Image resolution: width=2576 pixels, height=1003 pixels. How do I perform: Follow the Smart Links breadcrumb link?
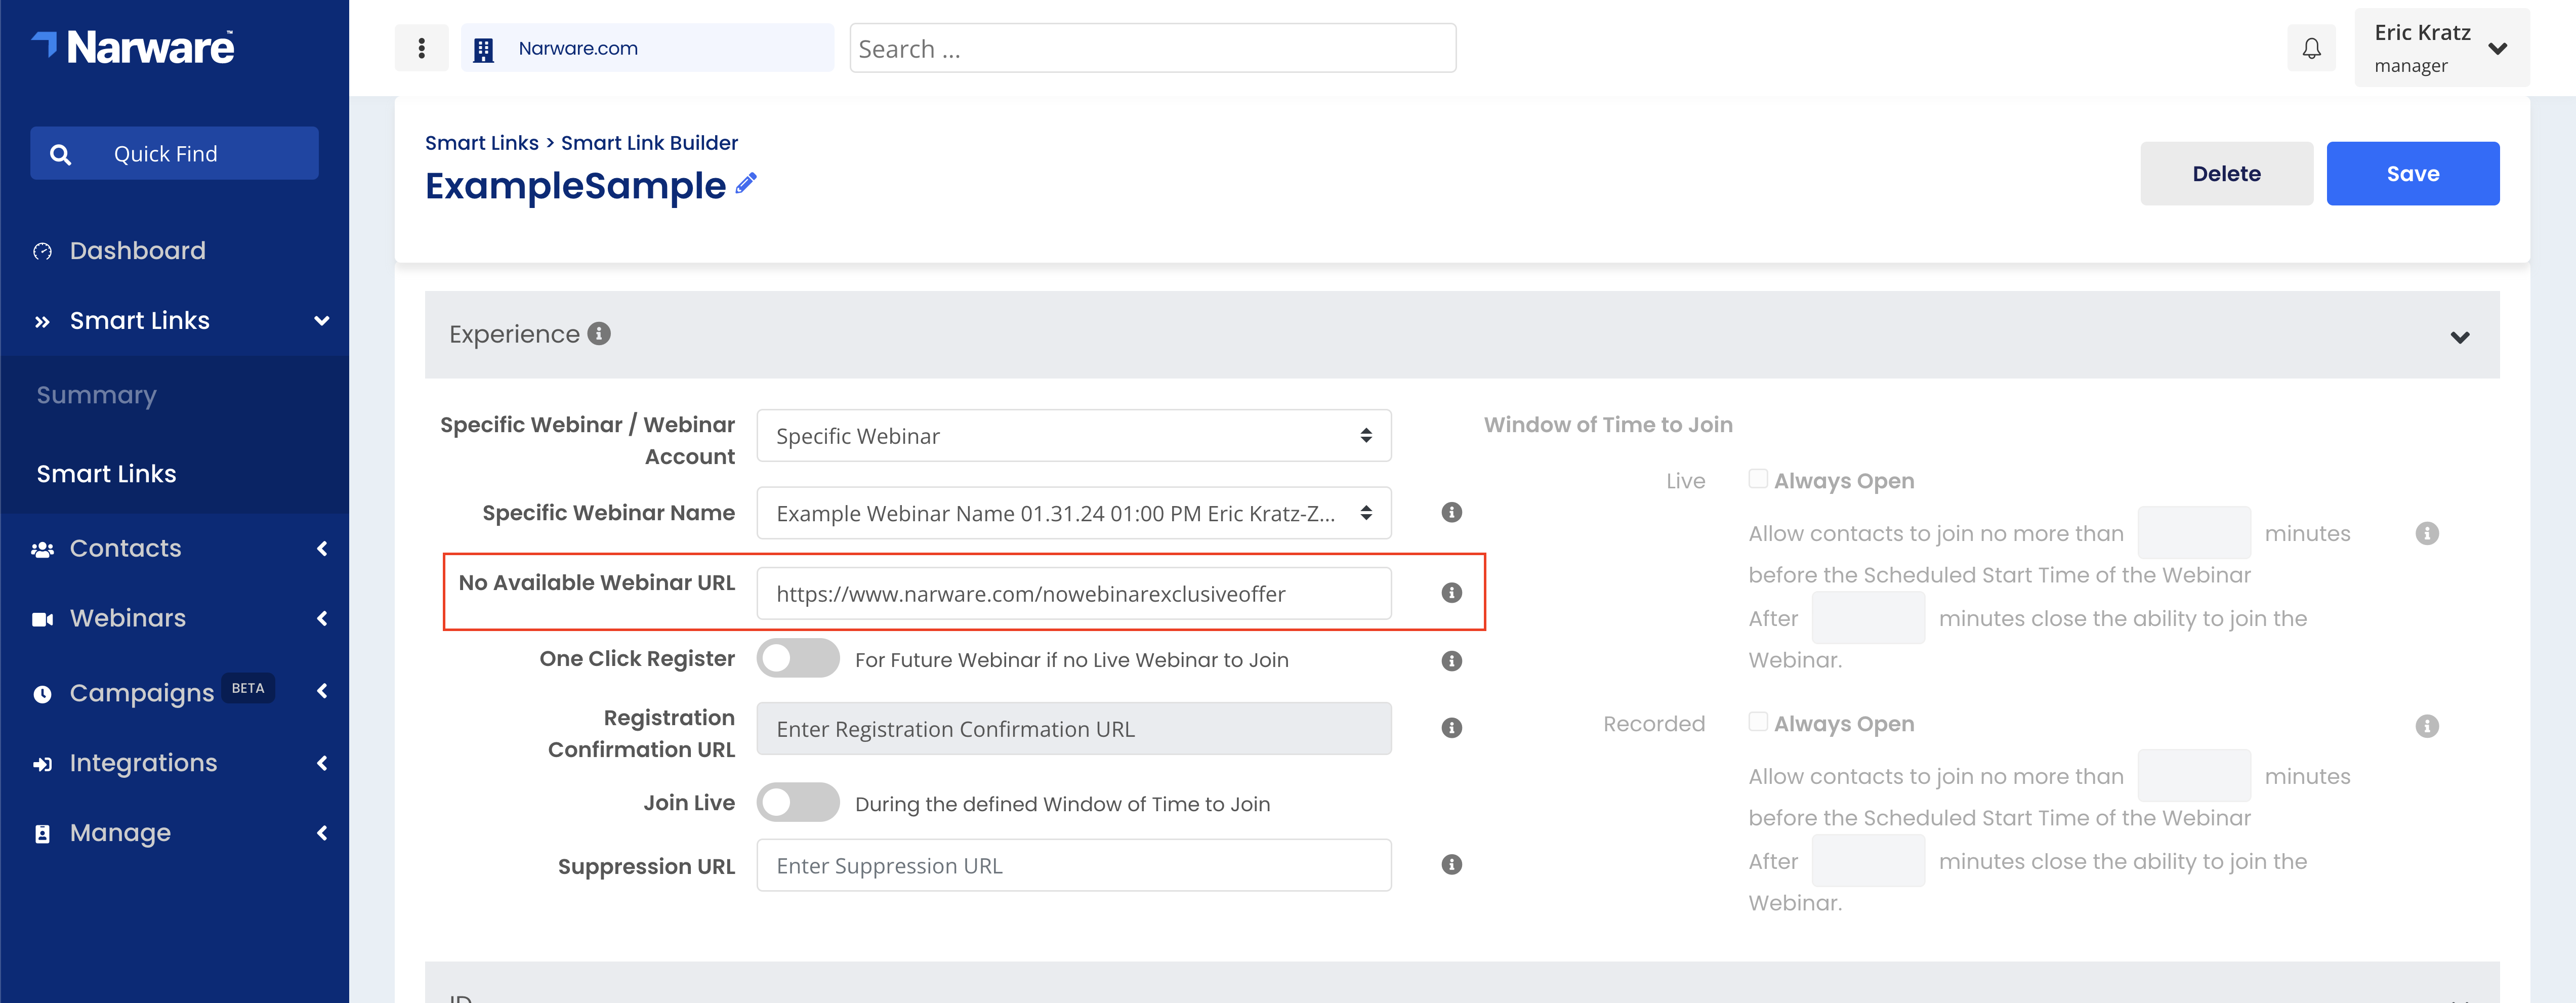(482, 143)
